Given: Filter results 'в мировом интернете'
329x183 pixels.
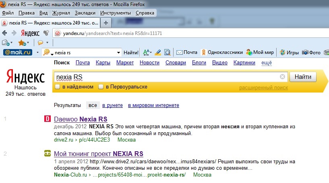Looking at the screenshot, I should 153,105.
